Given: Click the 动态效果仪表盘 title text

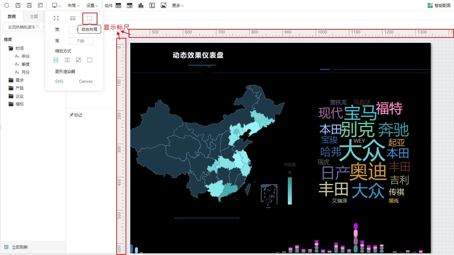Looking at the screenshot, I should pos(198,55).
